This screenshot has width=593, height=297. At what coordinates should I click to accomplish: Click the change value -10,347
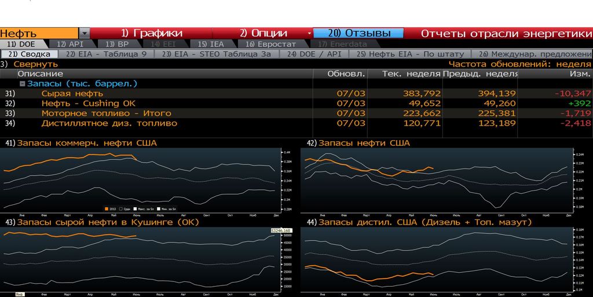point(573,93)
